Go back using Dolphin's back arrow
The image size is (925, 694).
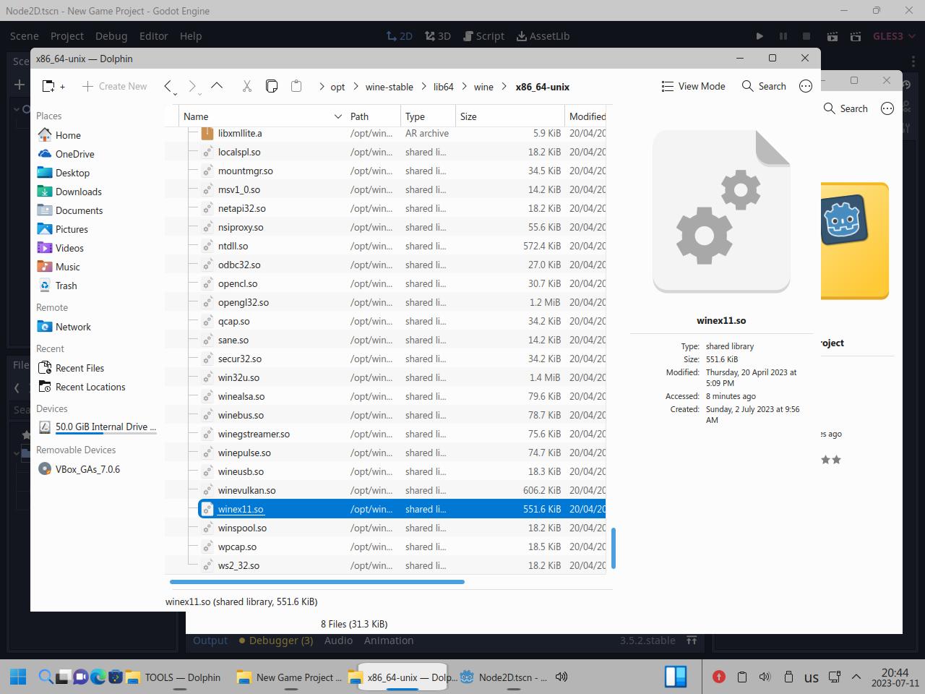(x=168, y=86)
